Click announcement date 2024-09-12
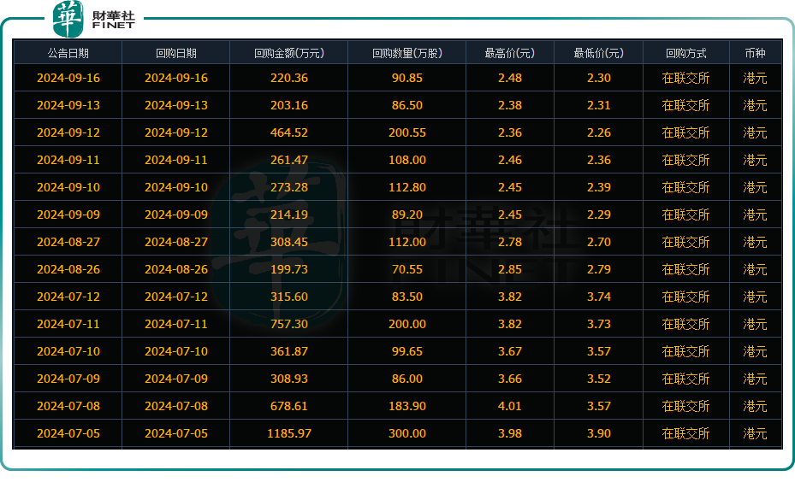This screenshot has height=488, width=795. click(68, 132)
